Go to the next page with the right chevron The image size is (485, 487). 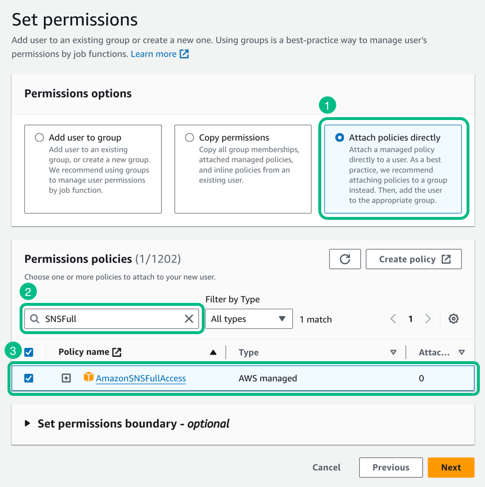[428, 319]
